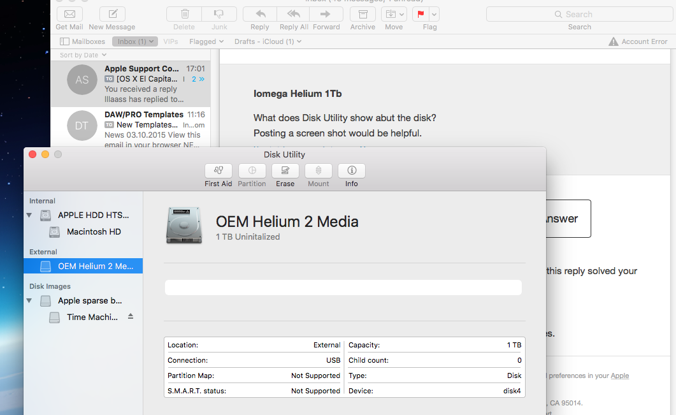Click the Delete trash icon in Mail
This screenshot has height=415, width=676.
(x=185, y=14)
